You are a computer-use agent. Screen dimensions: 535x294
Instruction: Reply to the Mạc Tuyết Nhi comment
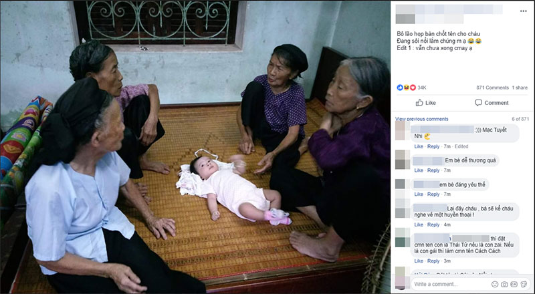(433, 146)
